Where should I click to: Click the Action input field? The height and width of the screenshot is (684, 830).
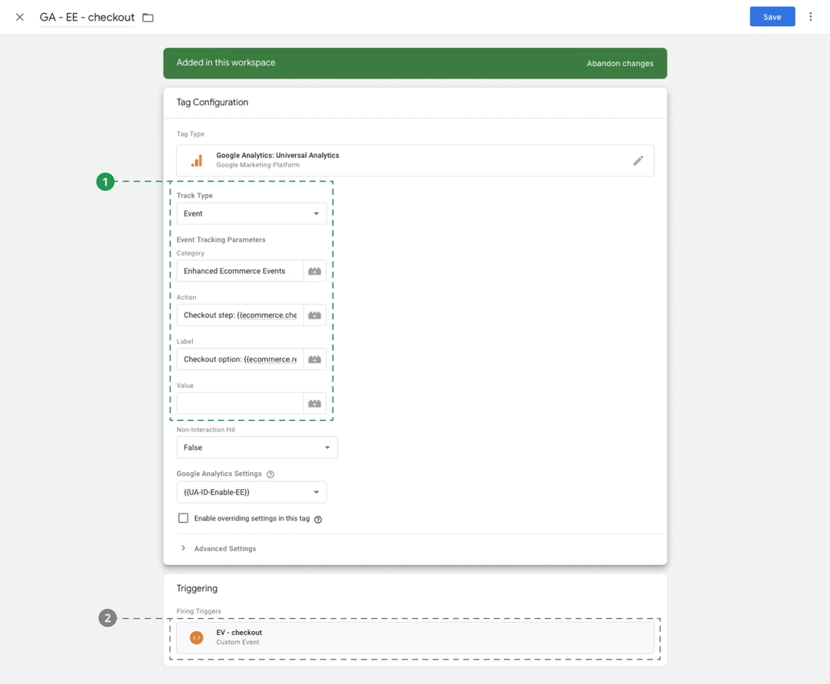[240, 315]
